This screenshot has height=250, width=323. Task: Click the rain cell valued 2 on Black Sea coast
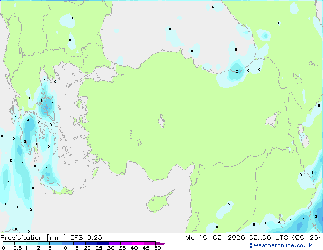(x=237, y=72)
